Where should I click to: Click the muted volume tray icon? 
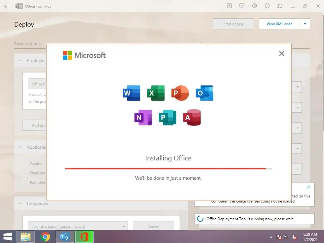pyautogui.click(x=294, y=237)
